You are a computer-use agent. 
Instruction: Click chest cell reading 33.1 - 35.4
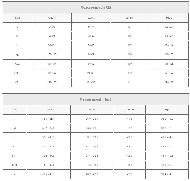click(48, 119)
